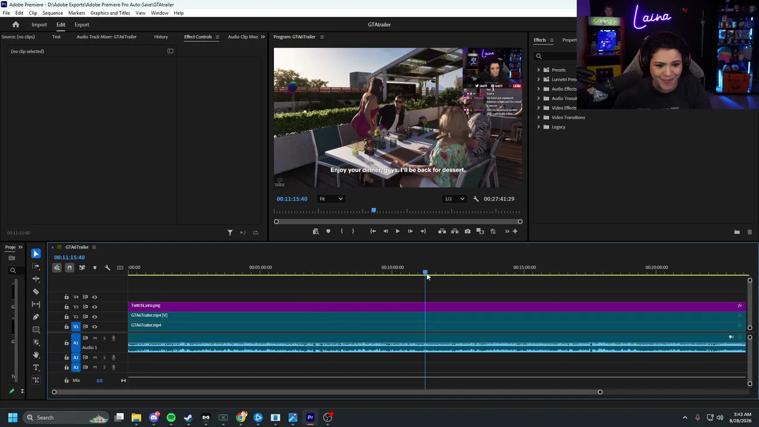The height and width of the screenshot is (427, 759).
Task: Click the Home icon
Action: 15,25
